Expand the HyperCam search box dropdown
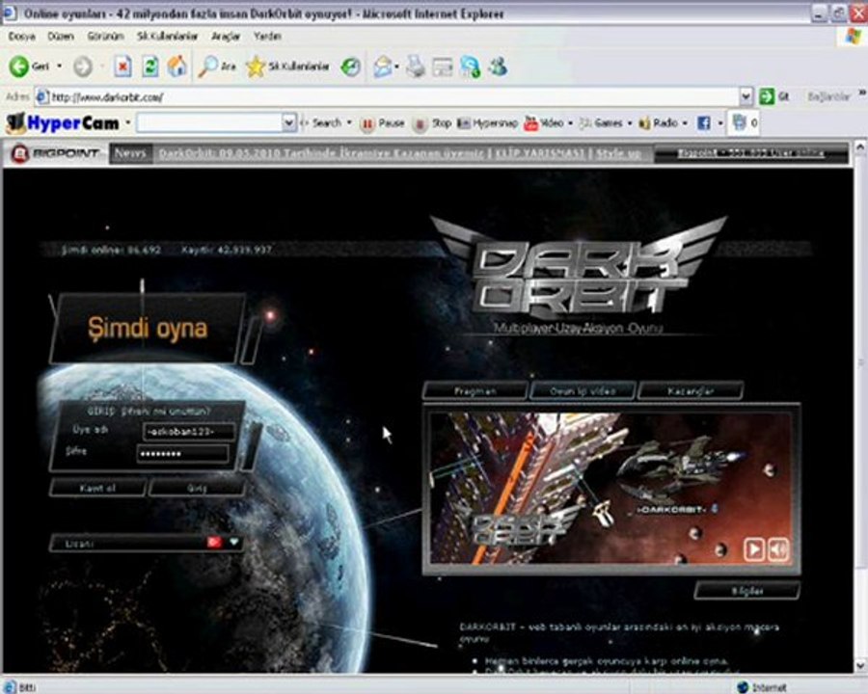This screenshot has width=868, height=694. click(x=288, y=122)
